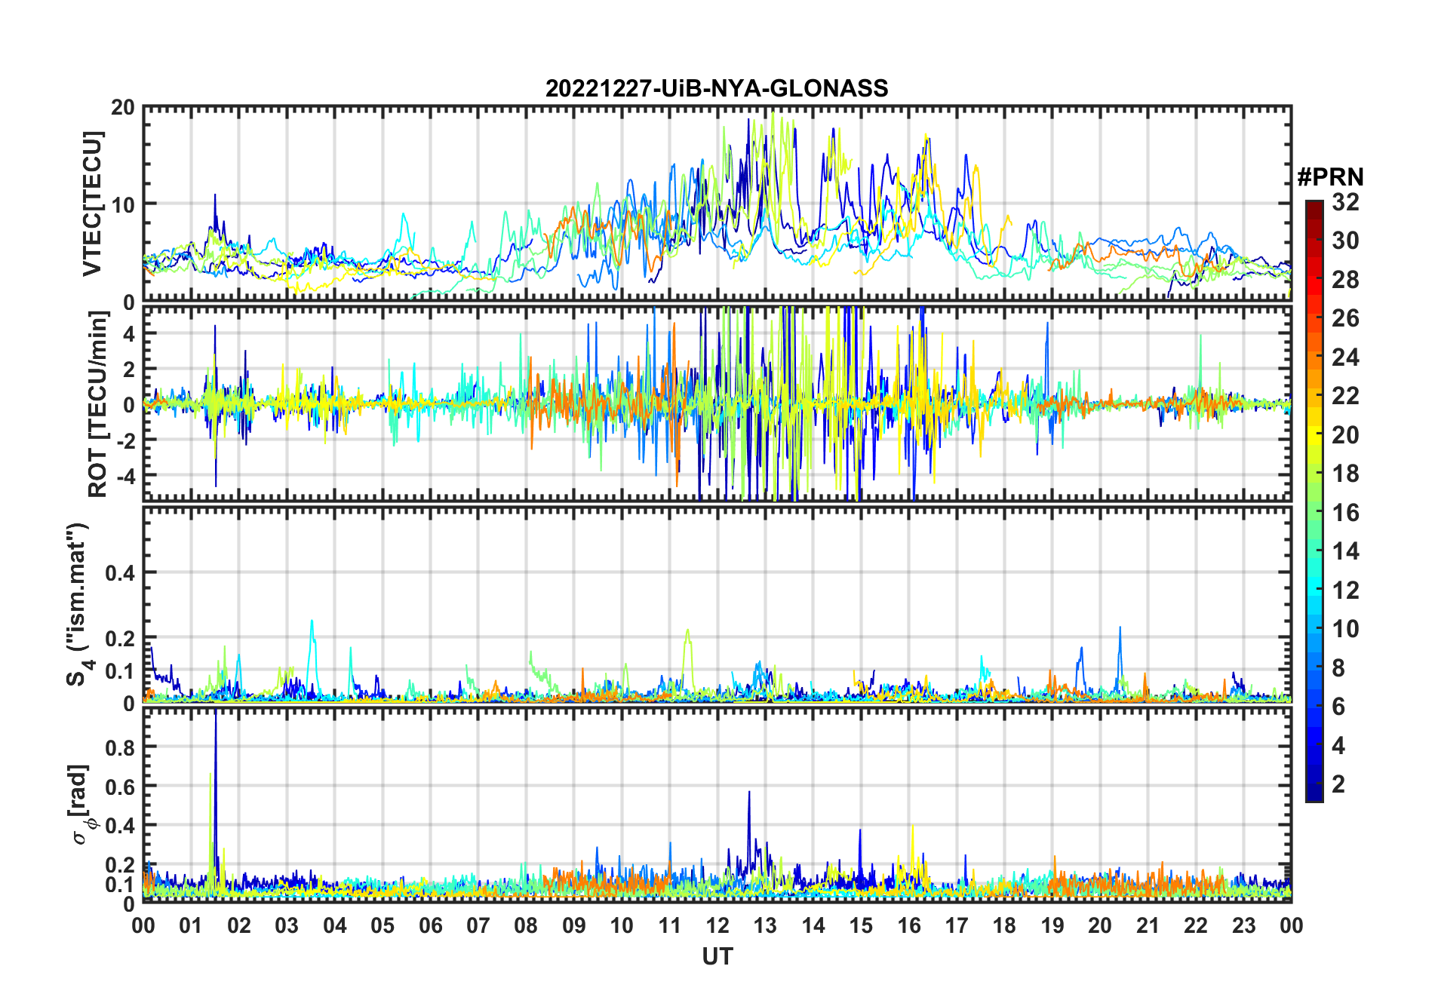
Task: Select the "-2" tick on ROT y-axis
Action: [127, 440]
